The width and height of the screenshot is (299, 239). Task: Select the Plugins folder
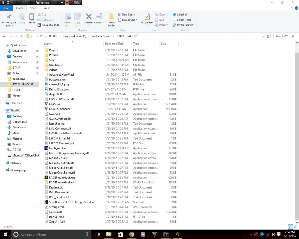[x=54, y=50]
